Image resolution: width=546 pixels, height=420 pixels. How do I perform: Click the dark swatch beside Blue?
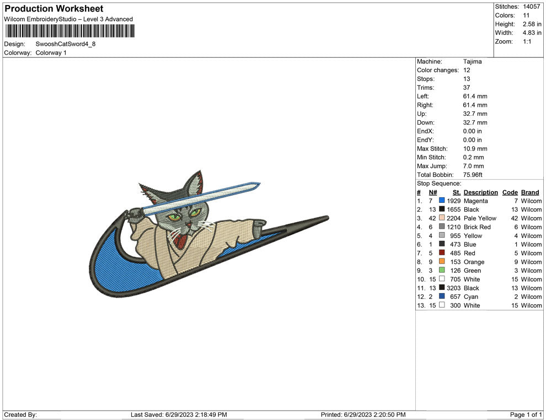click(x=442, y=244)
